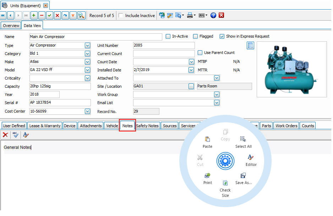The height and width of the screenshot is (216, 333).
Task: Choose Print in the radial menu
Action: tap(207, 179)
